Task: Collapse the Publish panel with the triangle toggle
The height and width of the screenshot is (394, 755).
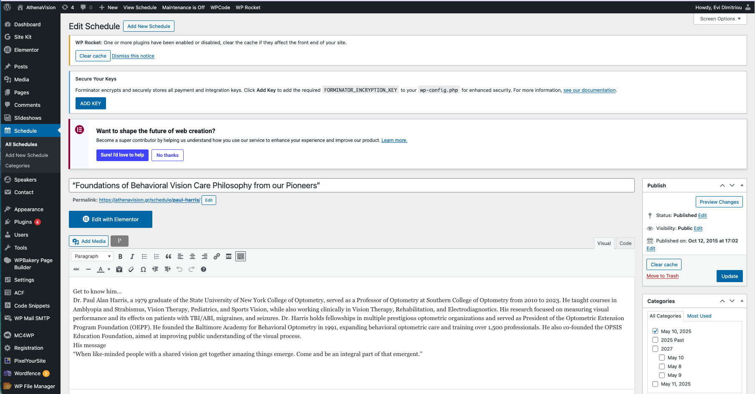Action: coord(742,185)
